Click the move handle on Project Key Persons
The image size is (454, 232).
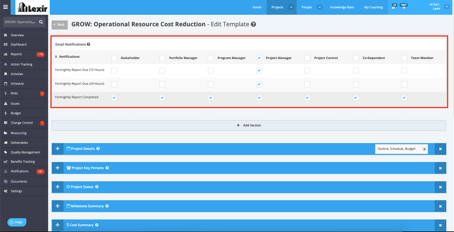(x=57, y=168)
